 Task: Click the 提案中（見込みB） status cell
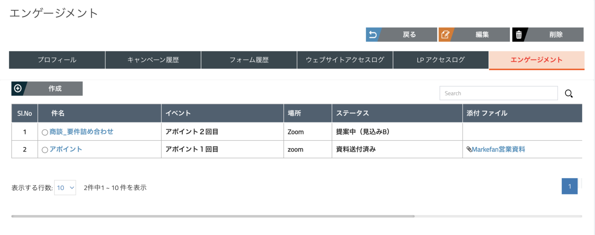[x=397, y=132]
